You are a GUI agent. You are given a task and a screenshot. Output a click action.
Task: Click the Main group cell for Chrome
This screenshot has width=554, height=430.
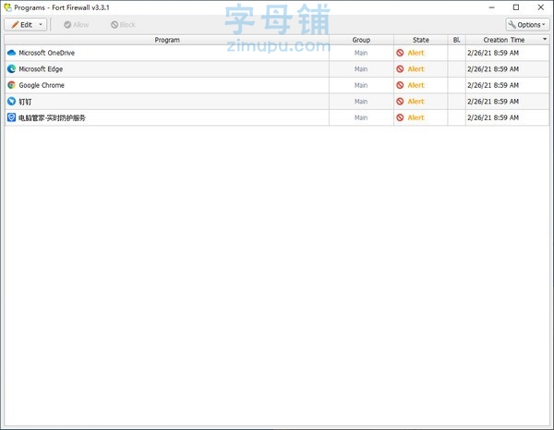[x=361, y=85]
